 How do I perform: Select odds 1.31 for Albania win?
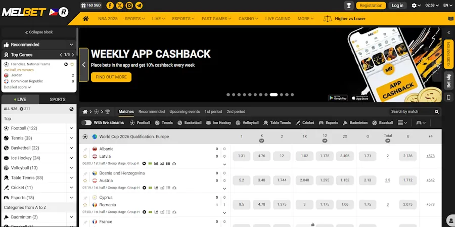[242, 156]
